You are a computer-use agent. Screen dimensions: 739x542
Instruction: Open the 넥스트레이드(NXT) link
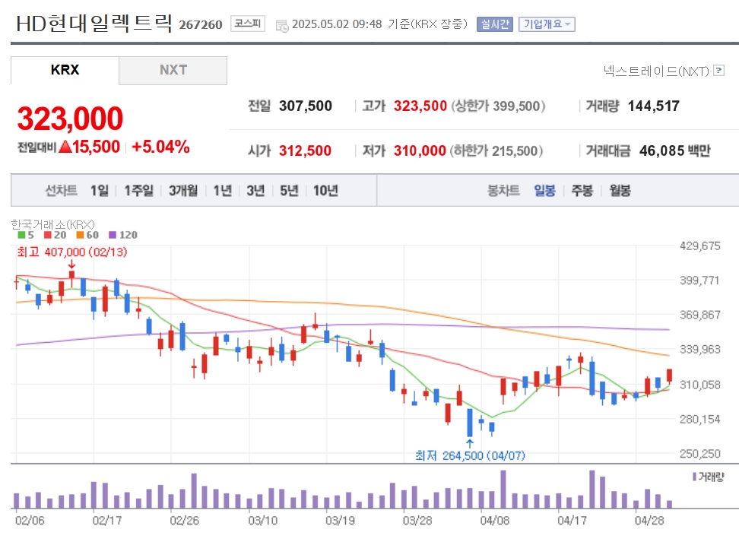tap(656, 71)
